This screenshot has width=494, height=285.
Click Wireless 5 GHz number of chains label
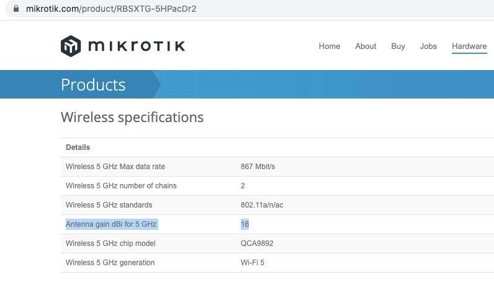pyautogui.click(x=121, y=186)
